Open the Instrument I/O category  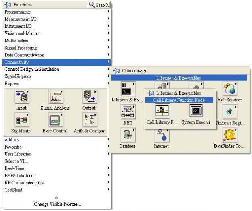[x=57, y=26]
